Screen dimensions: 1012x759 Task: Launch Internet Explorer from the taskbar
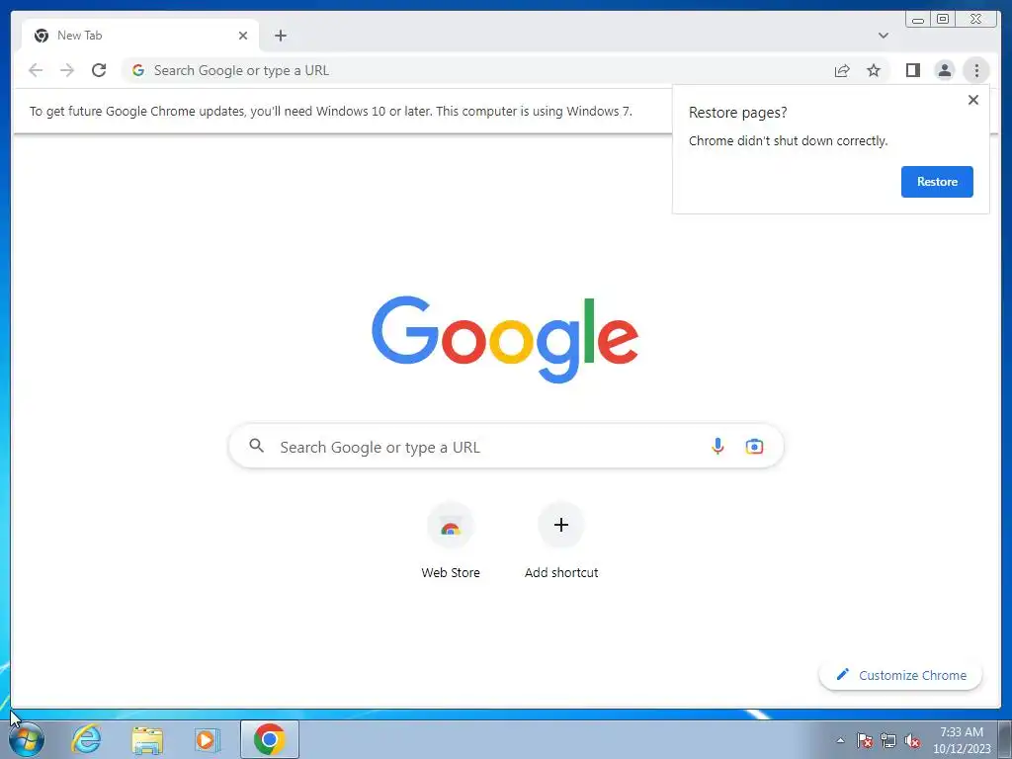tap(87, 739)
